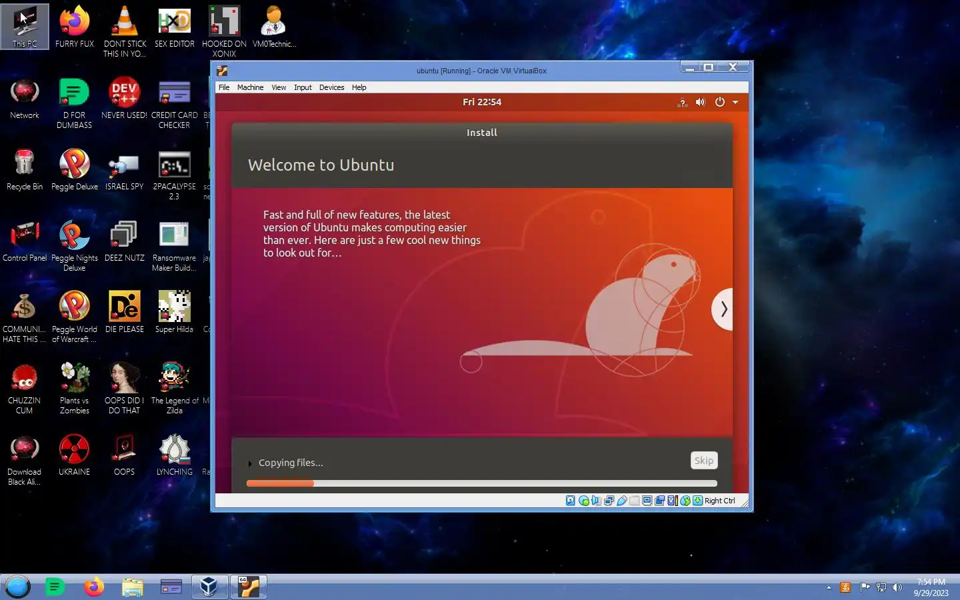Viewport: 960px width, 600px height.
Task: Select the DIE PLEASE desktop shortcut
Action: pos(125,313)
